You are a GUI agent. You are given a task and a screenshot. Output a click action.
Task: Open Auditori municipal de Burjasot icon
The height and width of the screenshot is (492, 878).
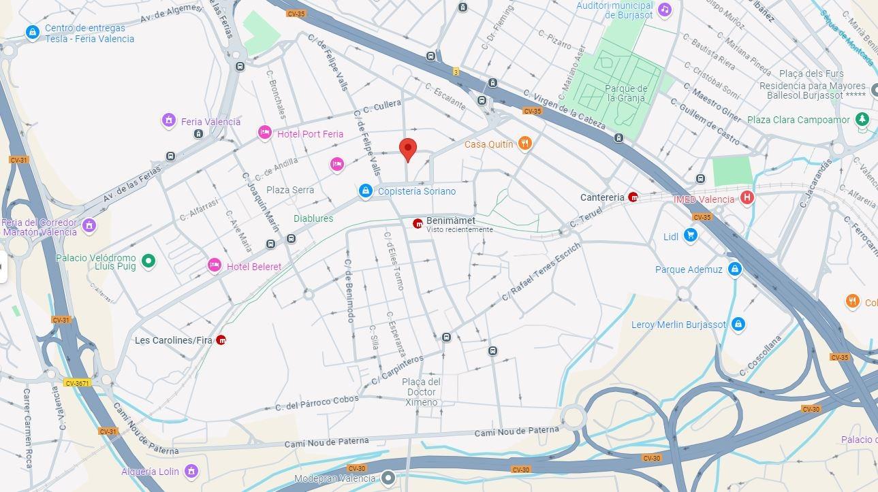click(x=665, y=10)
